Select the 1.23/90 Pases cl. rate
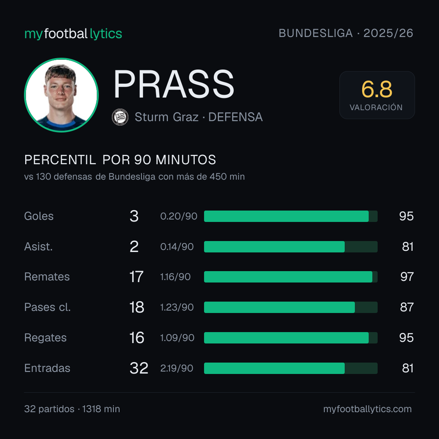Screen dimensions: 439x439 (x=177, y=307)
